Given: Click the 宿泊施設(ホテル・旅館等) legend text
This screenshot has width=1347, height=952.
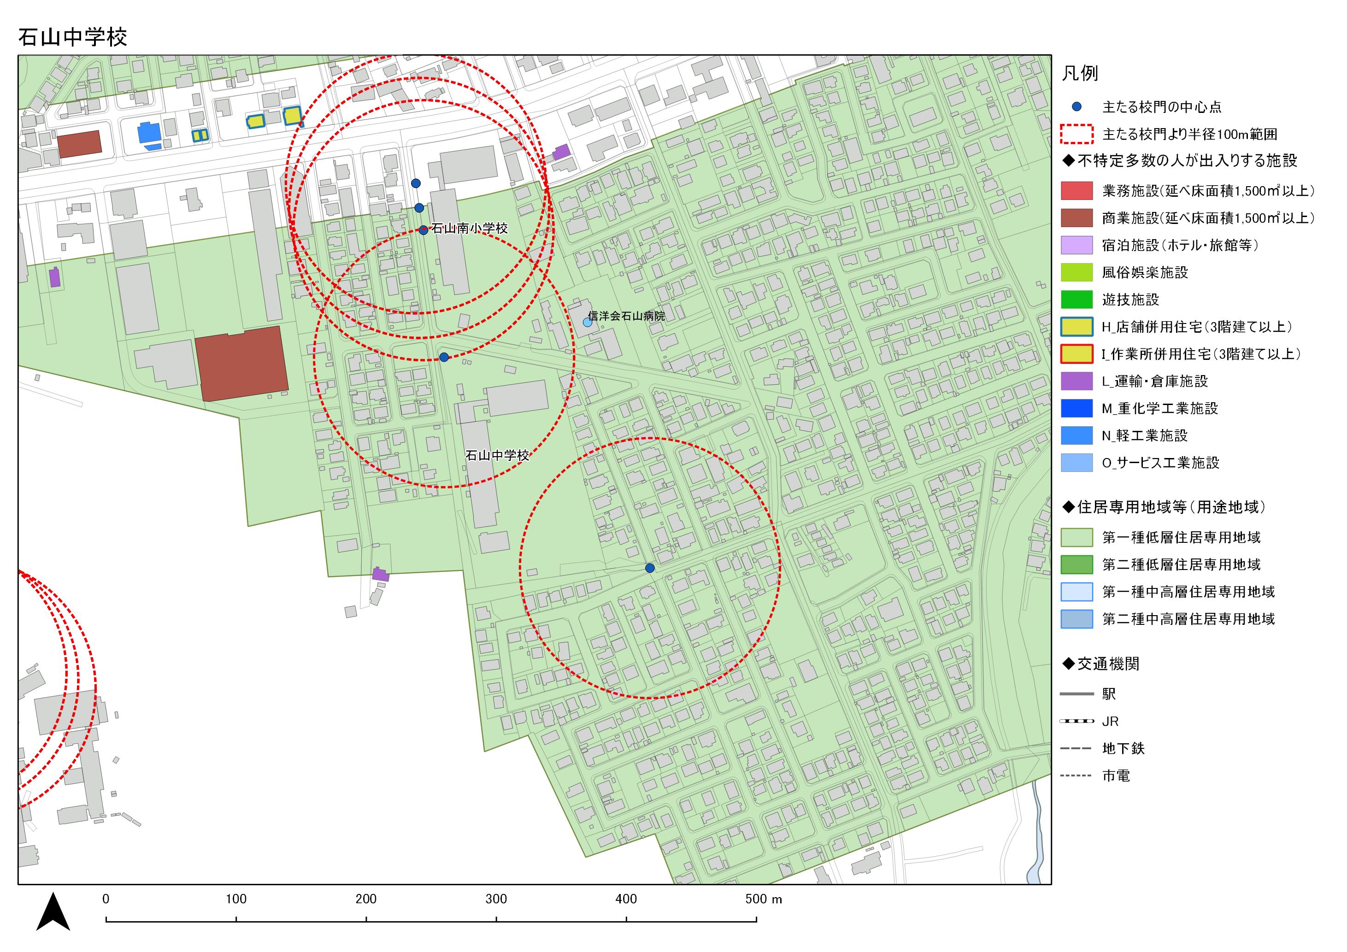Looking at the screenshot, I should pos(1180,245).
